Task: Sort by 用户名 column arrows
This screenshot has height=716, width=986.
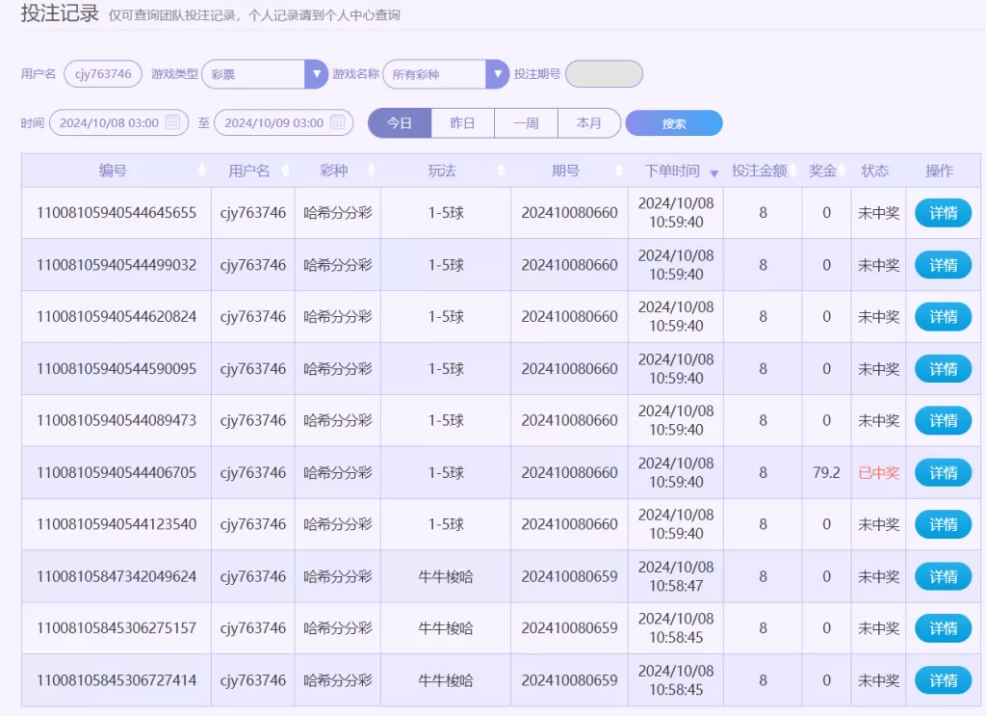Action: [x=285, y=171]
